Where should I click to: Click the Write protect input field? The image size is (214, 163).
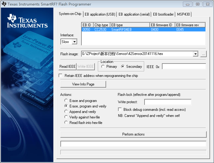coord(168,102)
